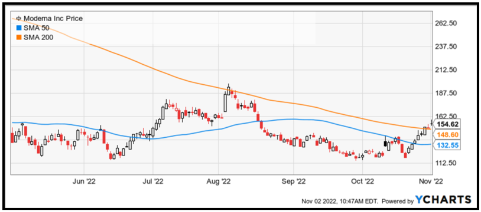
Task: Click the blue SMA 50 legend swatch
Action: tap(19, 28)
